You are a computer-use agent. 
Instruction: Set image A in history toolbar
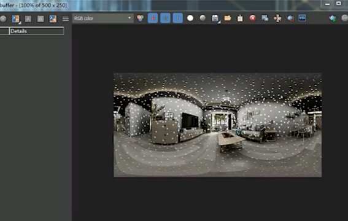pyautogui.click(x=28, y=19)
